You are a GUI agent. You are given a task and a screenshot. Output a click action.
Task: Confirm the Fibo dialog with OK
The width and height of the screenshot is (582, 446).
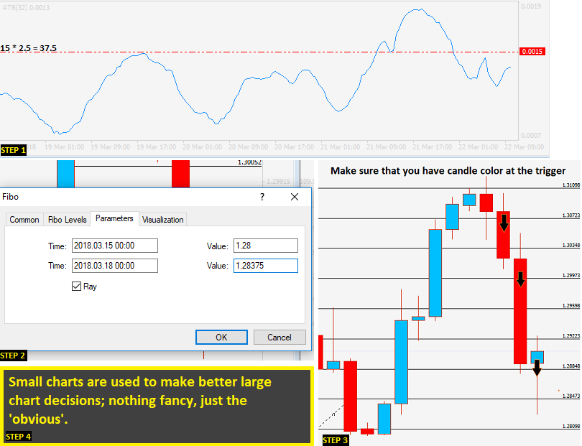(x=221, y=337)
